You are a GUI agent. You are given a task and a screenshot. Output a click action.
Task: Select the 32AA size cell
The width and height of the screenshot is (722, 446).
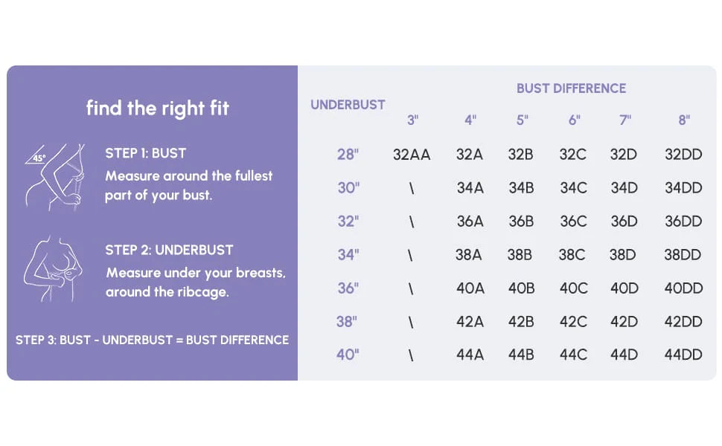(x=412, y=155)
